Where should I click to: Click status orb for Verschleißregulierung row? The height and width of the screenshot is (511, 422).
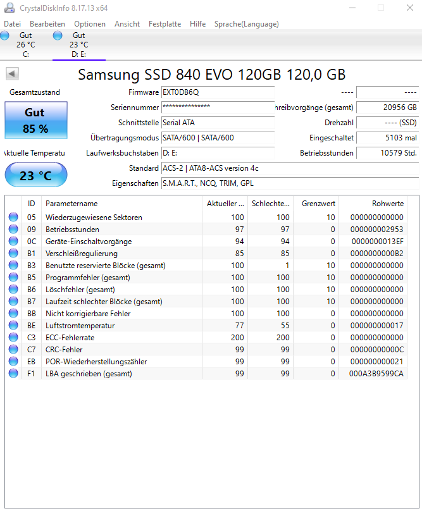[x=13, y=253]
